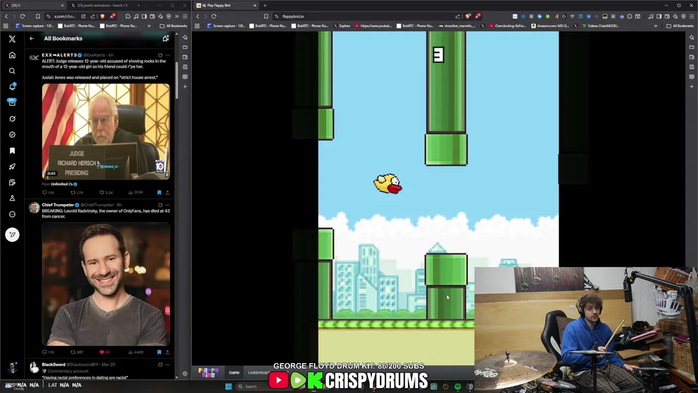Open settings gear at left panel bottom
698x393 pixels.
point(185,373)
